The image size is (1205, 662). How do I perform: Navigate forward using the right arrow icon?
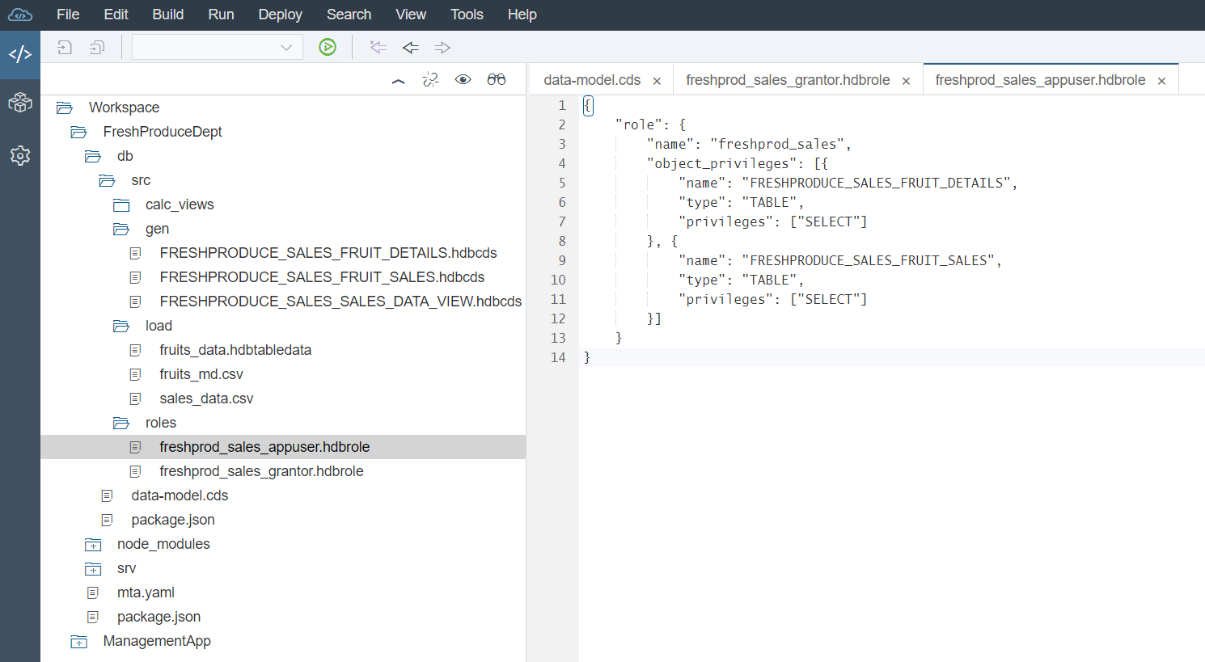pos(442,47)
